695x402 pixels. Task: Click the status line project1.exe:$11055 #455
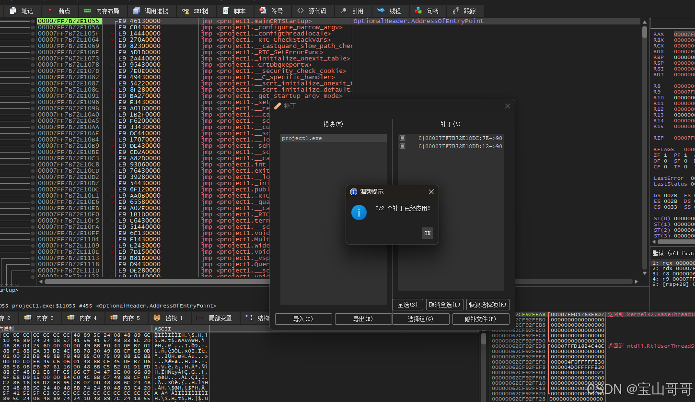(108, 306)
